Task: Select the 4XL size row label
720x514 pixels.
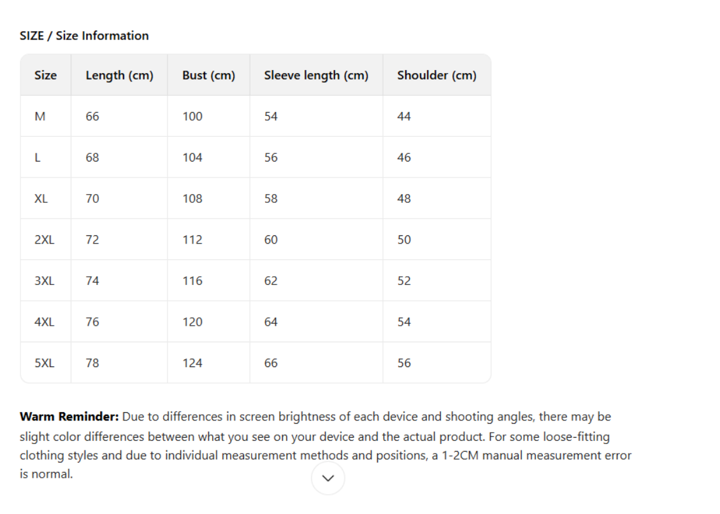Action: [x=45, y=322]
